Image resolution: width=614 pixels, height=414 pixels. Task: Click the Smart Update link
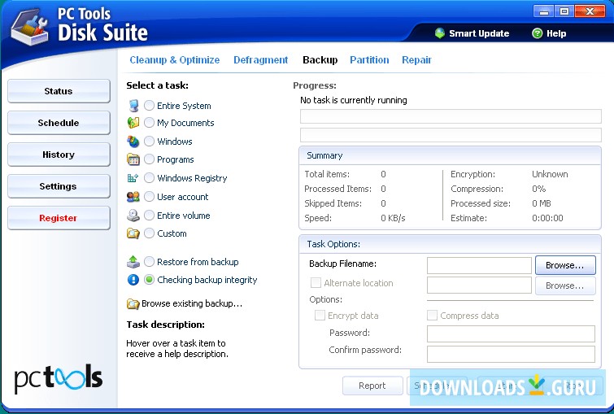[x=479, y=33]
